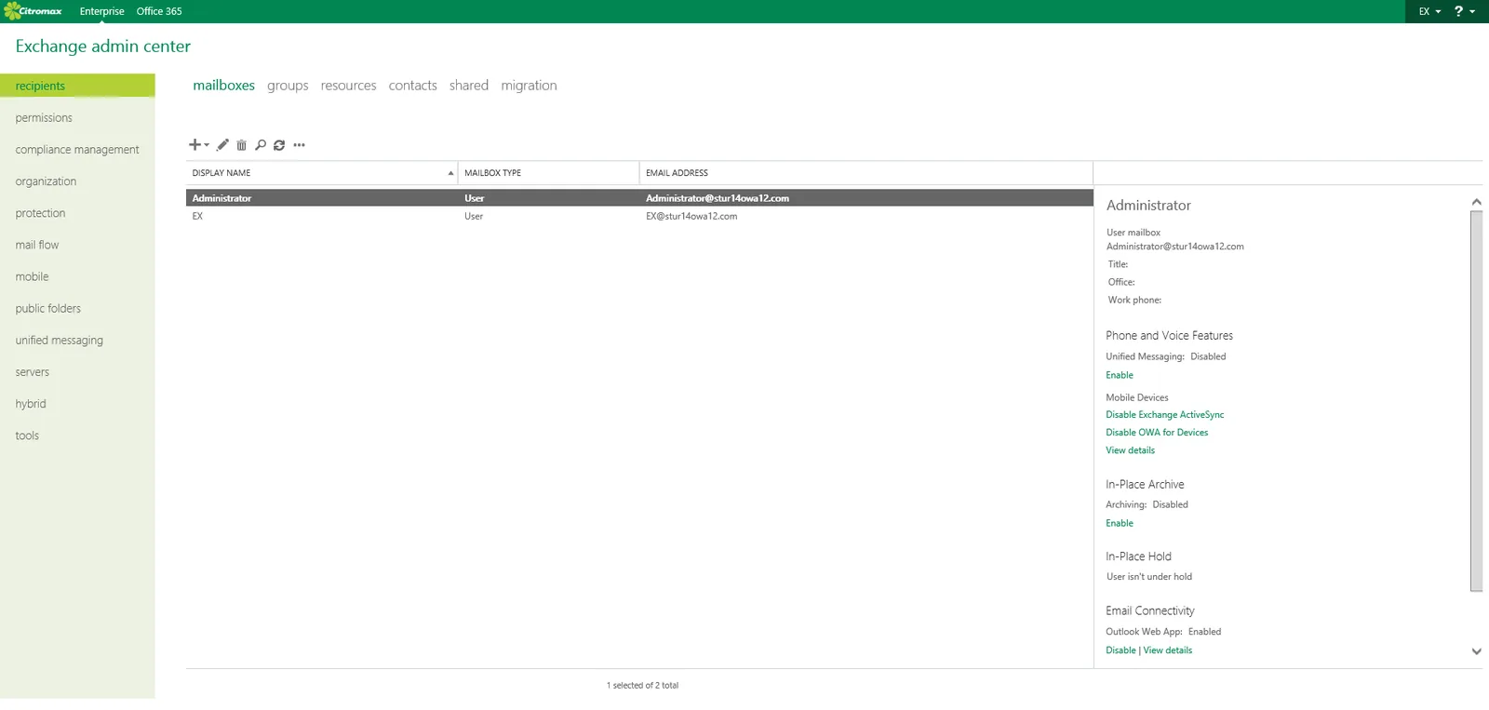
Task: Open the groups tab
Action: coord(288,86)
